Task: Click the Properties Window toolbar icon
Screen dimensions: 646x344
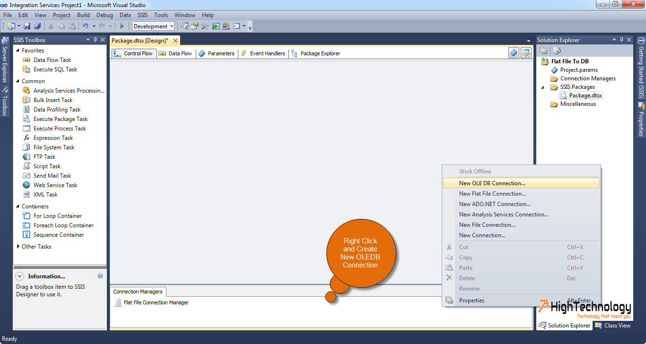Action: coord(195,26)
